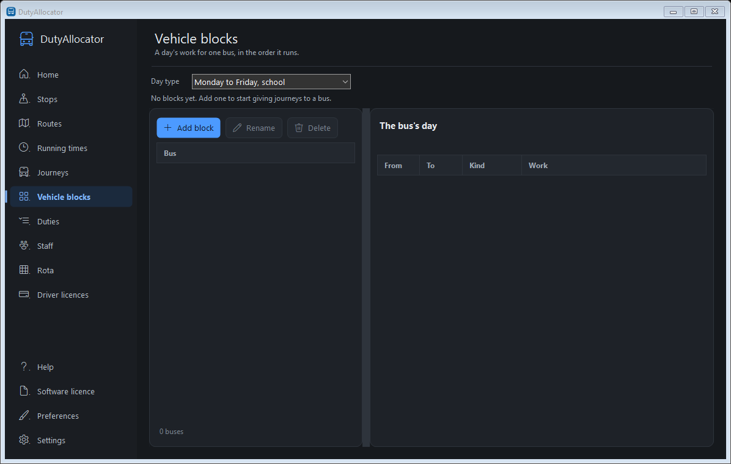Click the Kind column header
The image size is (731, 464).
click(x=491, y=166)
